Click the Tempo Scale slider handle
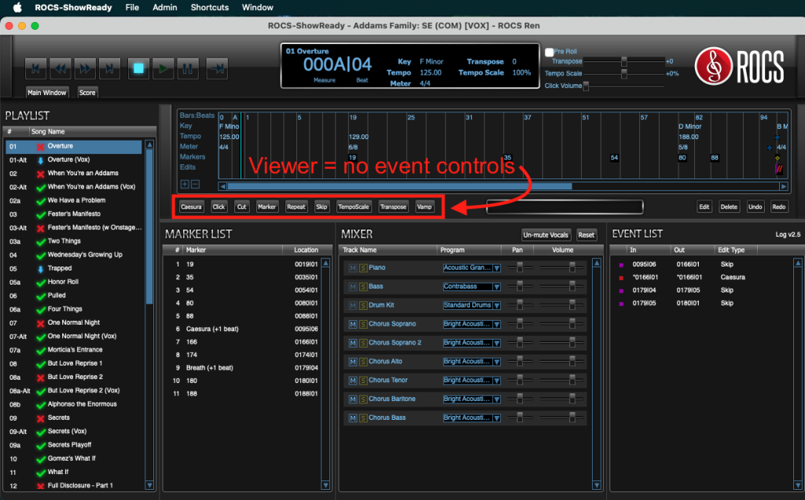 pyautogui.click(x=623, y=74)
